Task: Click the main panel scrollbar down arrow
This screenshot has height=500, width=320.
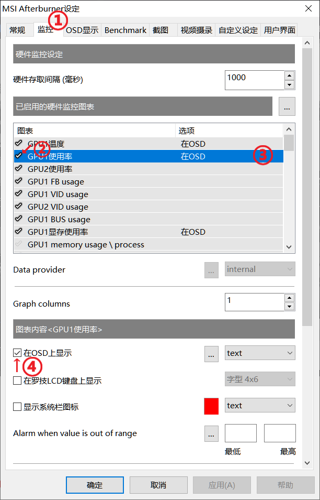Action: click(307, 463)
